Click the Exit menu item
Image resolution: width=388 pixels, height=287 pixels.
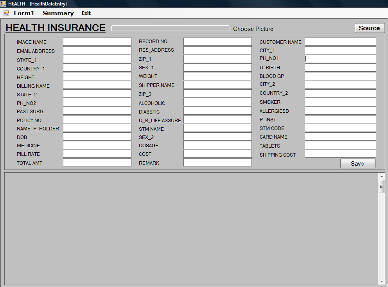pos(86,13)
